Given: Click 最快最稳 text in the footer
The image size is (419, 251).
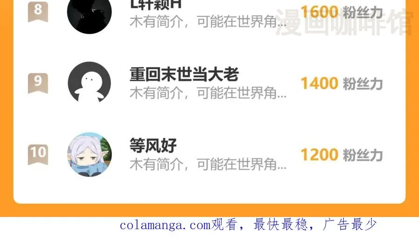Looking at the screenshot, I should point(281,224).
